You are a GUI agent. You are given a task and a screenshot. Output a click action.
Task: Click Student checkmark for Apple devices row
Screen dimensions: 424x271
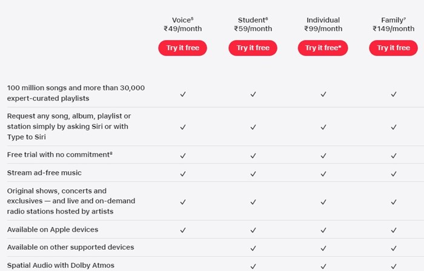[253, 230]
